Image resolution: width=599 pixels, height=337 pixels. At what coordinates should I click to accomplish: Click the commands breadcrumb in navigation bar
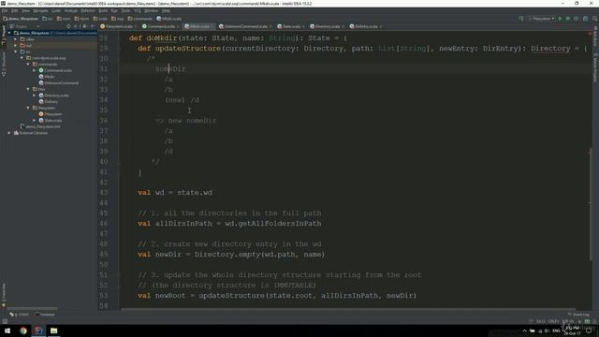(139, 19)
